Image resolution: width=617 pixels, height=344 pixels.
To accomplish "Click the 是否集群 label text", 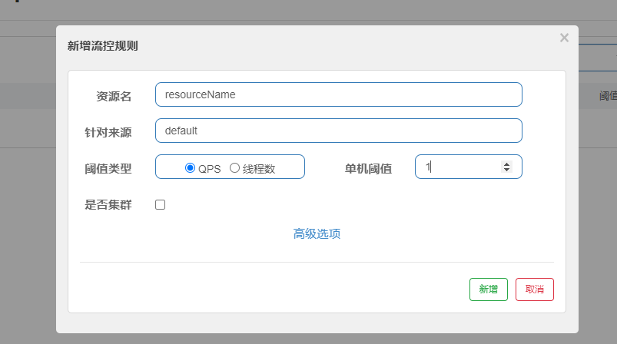I will (108, 205).
